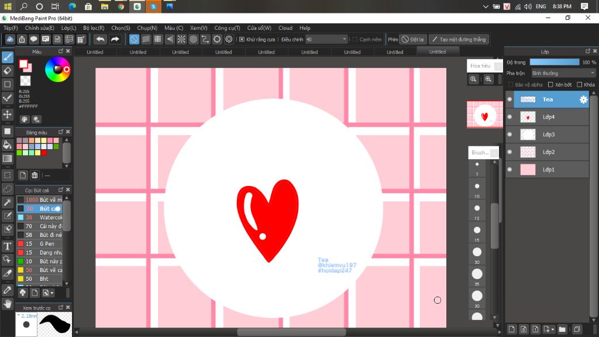The height and width of the screenshot is (337, 599).
Task: Zoom out in the navigator panel
Action: 473,79
